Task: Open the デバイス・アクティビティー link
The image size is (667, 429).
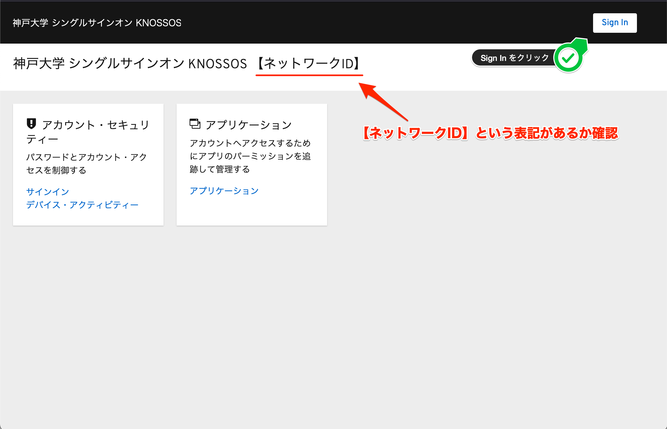Action: tap(82, 205)
